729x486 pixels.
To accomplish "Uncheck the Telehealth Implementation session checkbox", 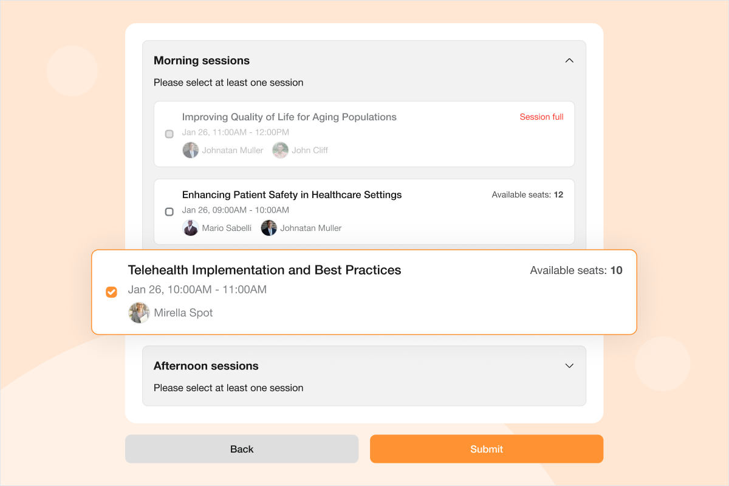I will (111, 292).
